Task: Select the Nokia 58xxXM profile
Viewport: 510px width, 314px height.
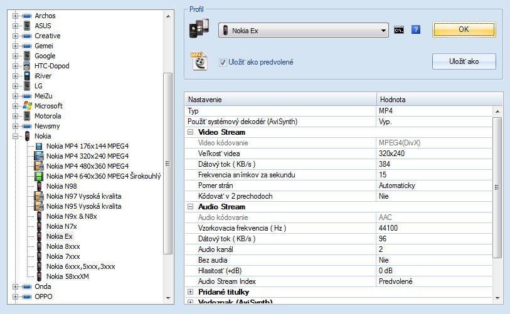Action: 67,276
